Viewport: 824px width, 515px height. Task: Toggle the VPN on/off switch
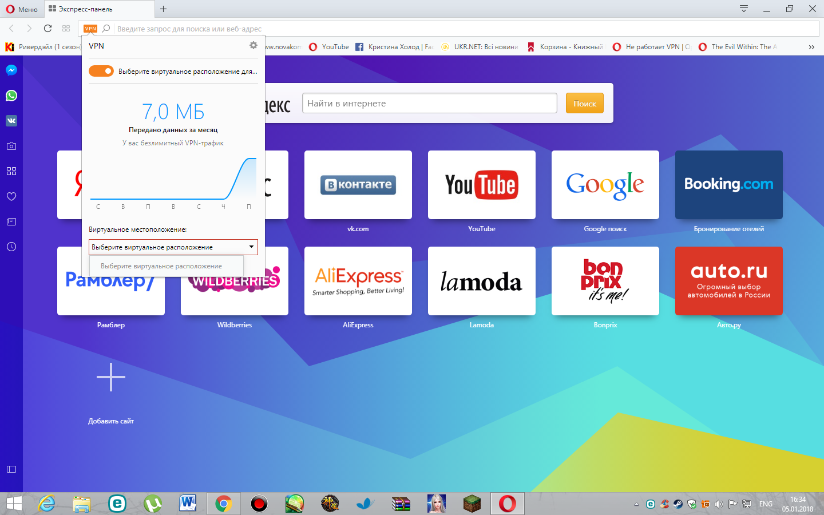[101, 71]
